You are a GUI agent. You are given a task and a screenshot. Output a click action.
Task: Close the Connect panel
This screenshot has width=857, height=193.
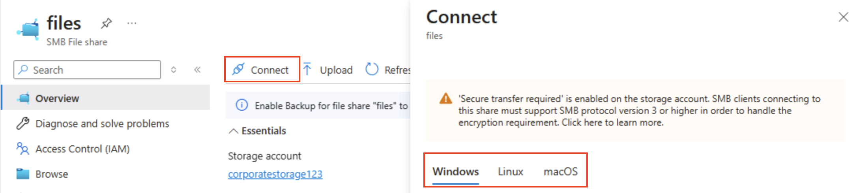[843, 17]
